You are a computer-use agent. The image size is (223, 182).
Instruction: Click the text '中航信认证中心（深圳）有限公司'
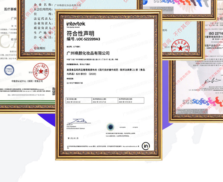pos(27,81)
